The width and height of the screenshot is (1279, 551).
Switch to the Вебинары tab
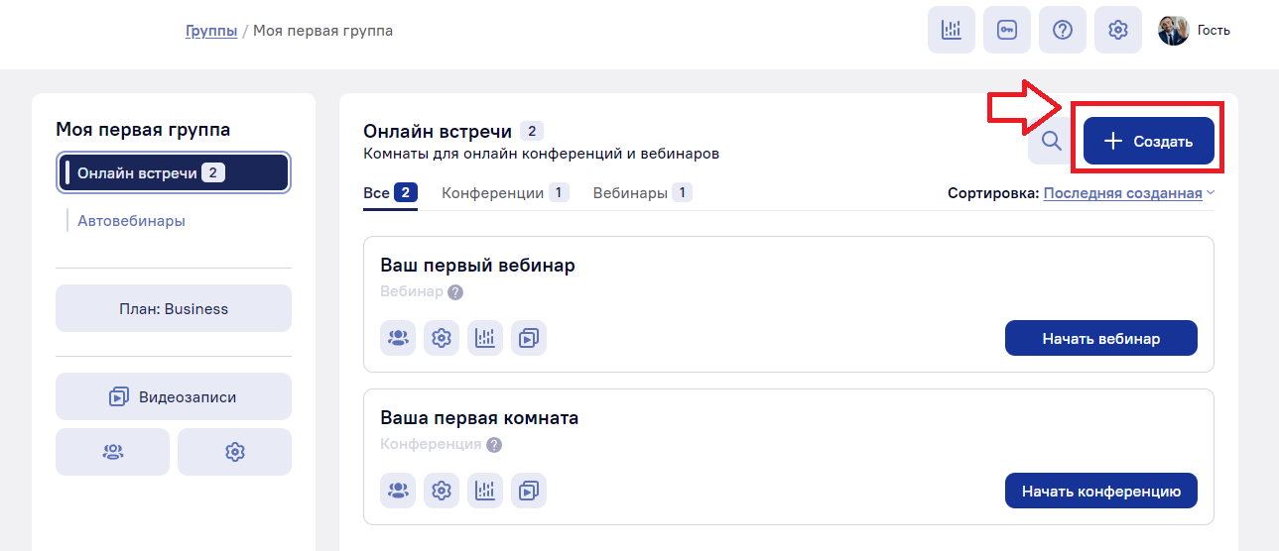[642, 193]
